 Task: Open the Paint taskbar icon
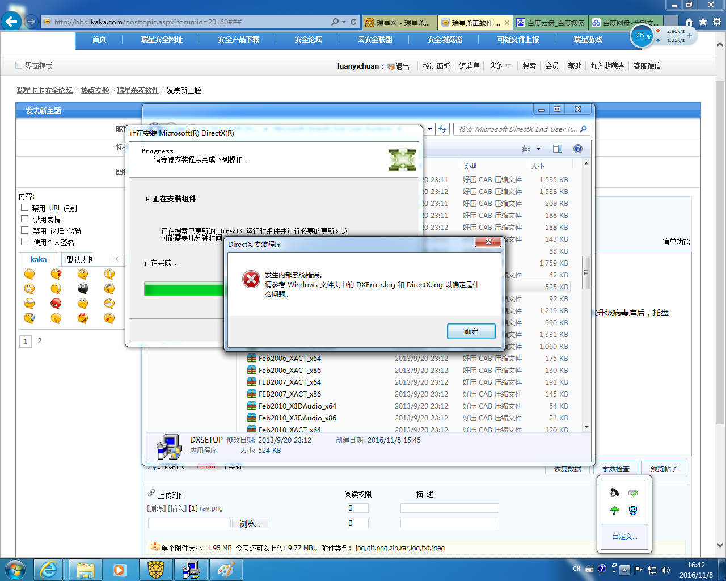point(226,570)
